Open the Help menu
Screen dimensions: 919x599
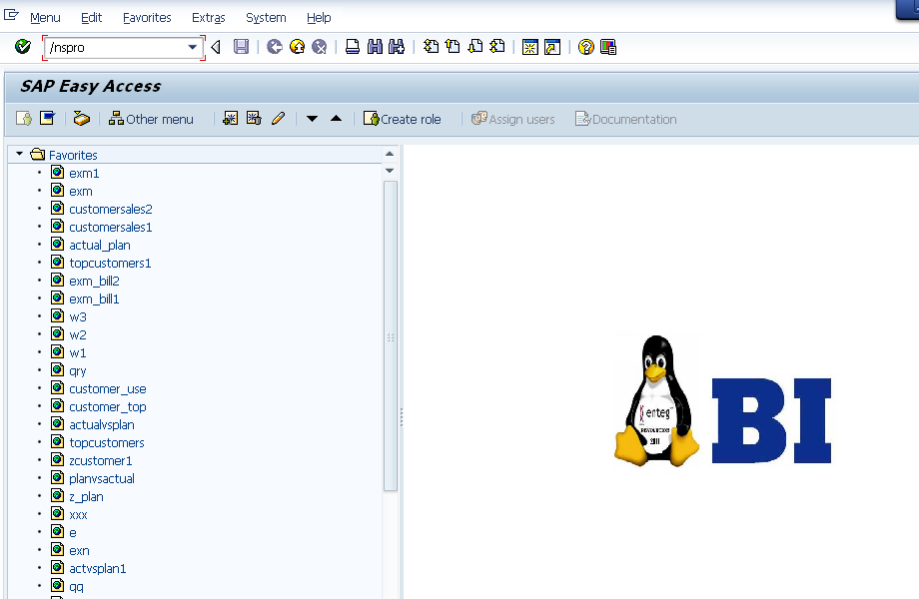(319, 18)
